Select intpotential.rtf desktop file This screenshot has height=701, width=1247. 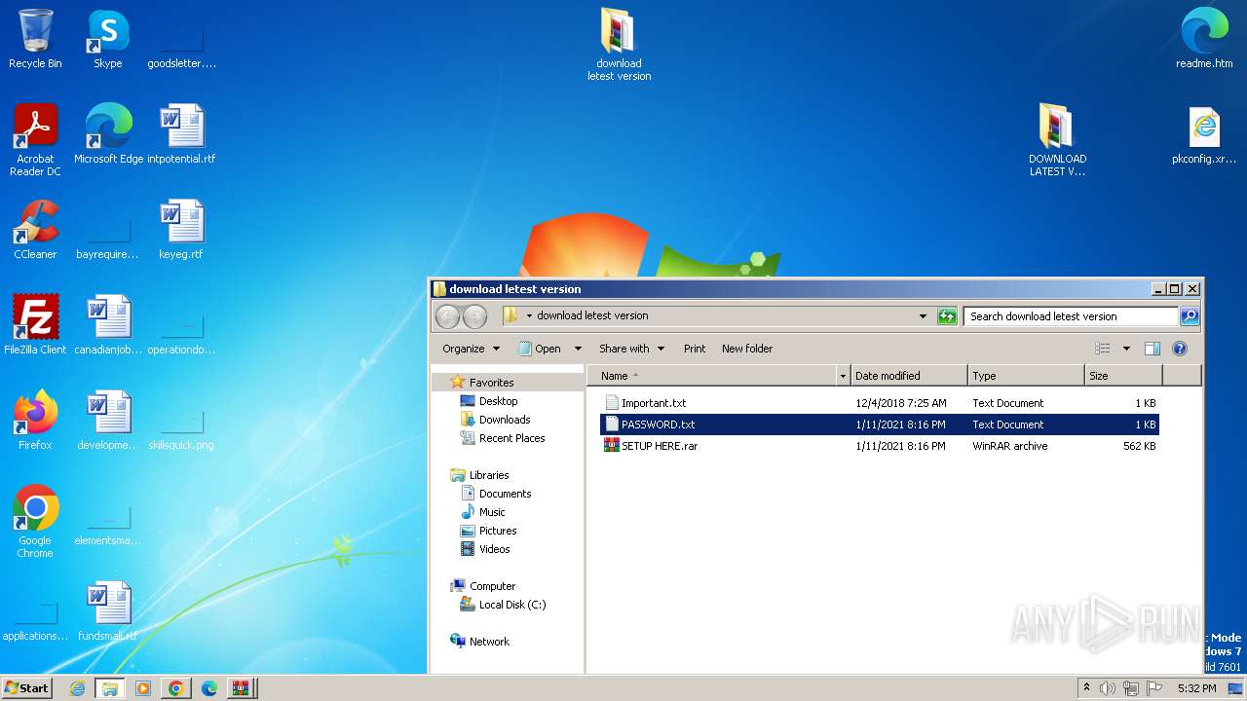click(x=181, y=135)
